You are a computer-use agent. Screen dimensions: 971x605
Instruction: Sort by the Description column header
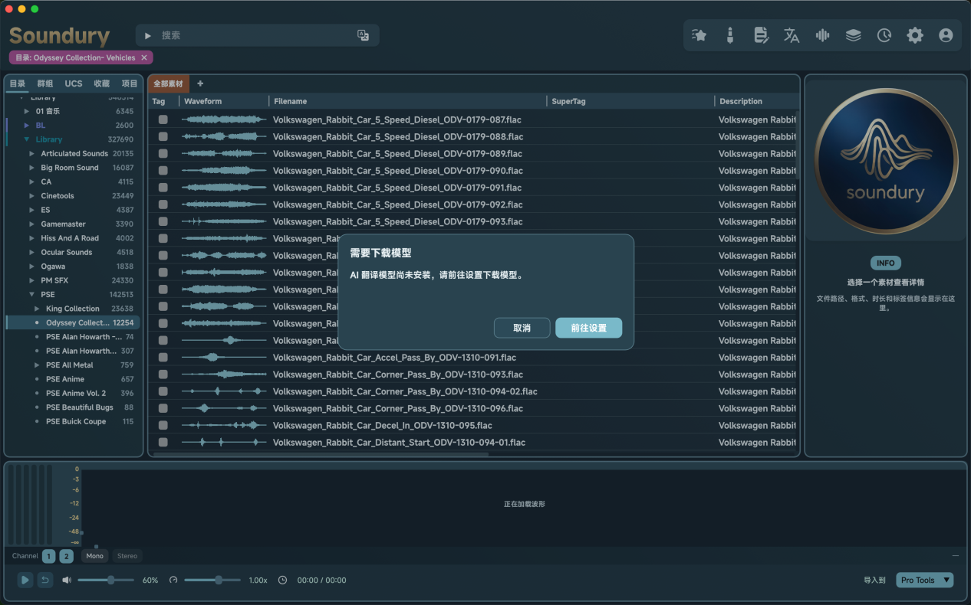741,101
